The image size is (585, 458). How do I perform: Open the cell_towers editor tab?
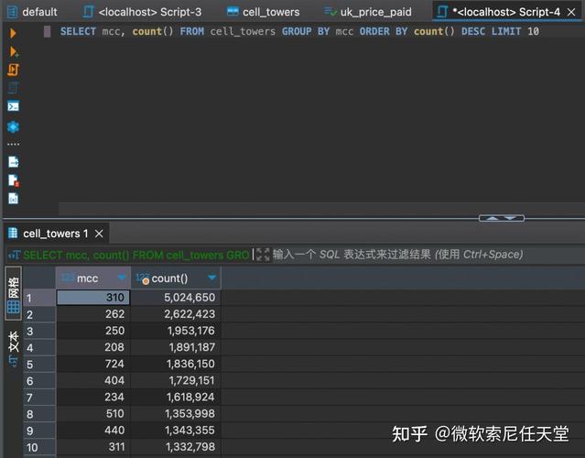click(x=264, y=12)
